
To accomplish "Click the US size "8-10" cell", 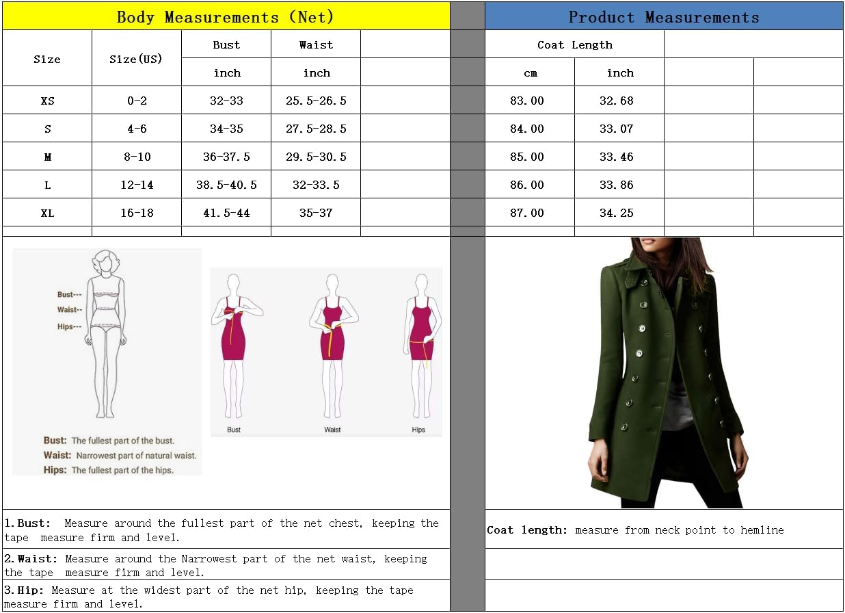I will pos(137,157).
